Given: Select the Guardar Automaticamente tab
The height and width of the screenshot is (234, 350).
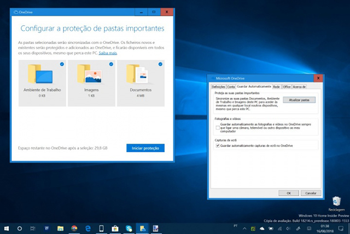Looking at the screenshot, I should (x=254, y=87).
